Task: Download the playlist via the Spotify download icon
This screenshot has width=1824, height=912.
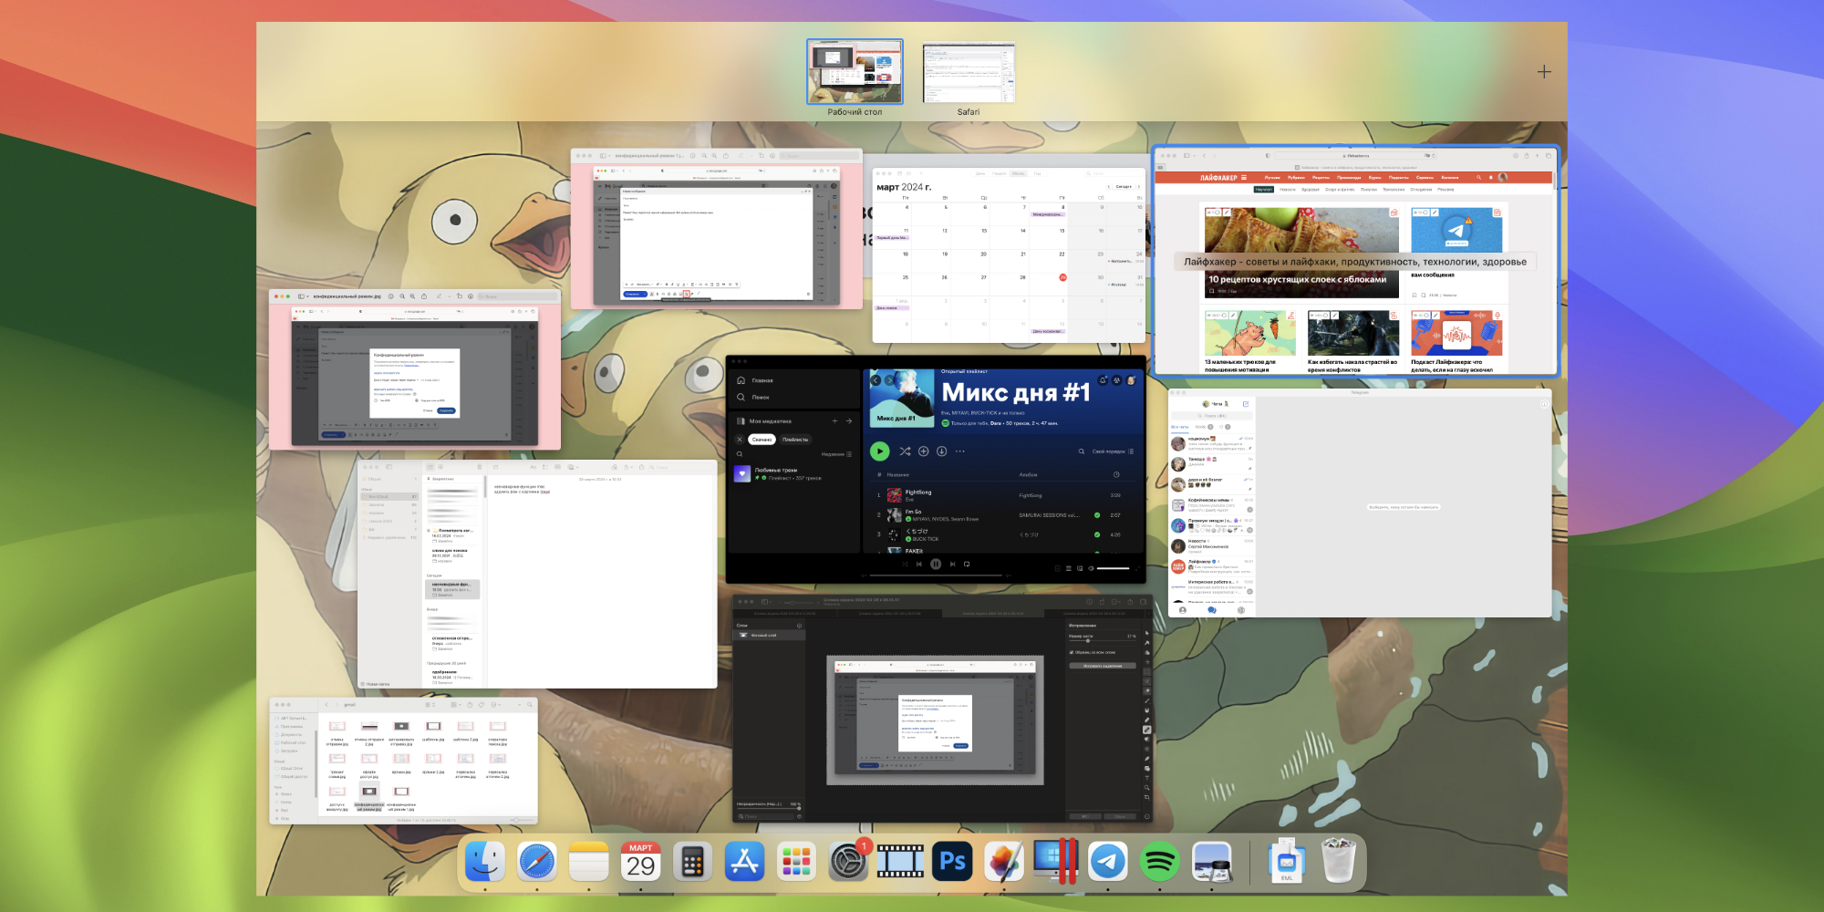Action: [x=942, y=451]
